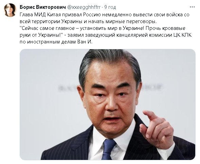Click the line starting всей территории Украины
This screenshot has height=164, width=200.
coord(88,21)
